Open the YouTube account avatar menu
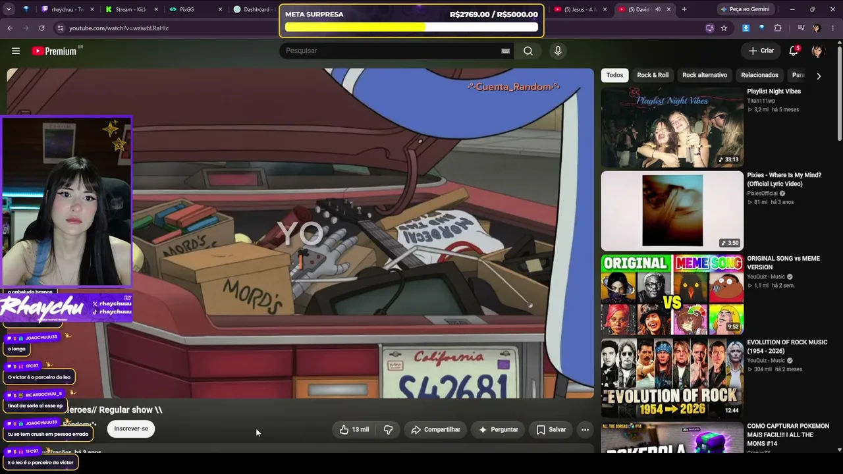Image resolution: width=843 pixels, height=474 pixels. point(817,51)
